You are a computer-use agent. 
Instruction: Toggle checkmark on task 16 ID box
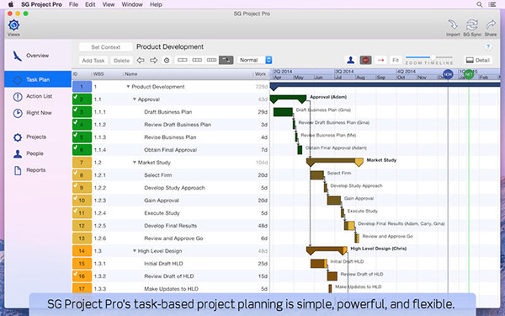(82, 276)
